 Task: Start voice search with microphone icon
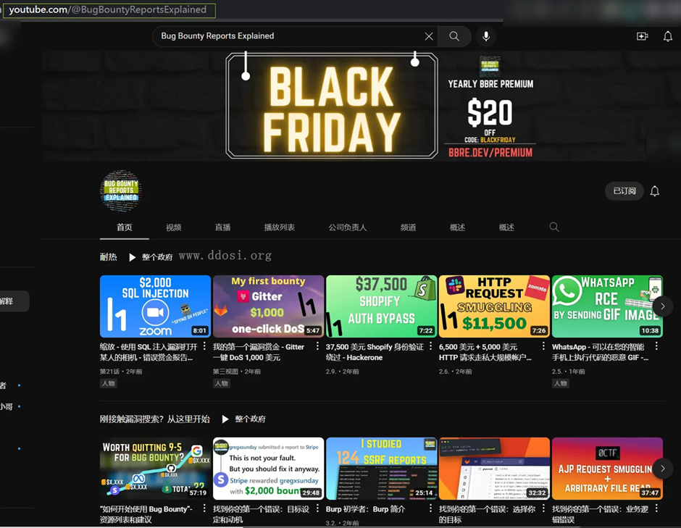(x=486, y=36)
